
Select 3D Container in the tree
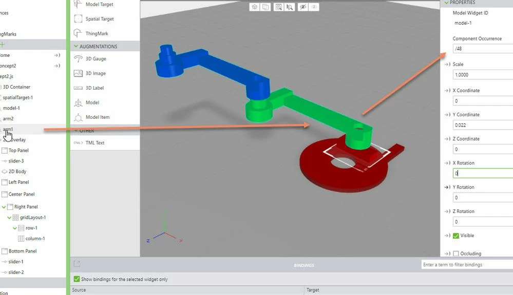[16, 87]
